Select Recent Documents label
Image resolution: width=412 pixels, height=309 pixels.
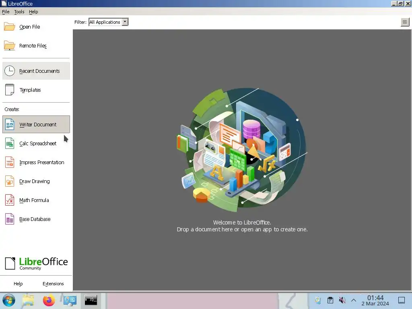click(x=39, y=71)
